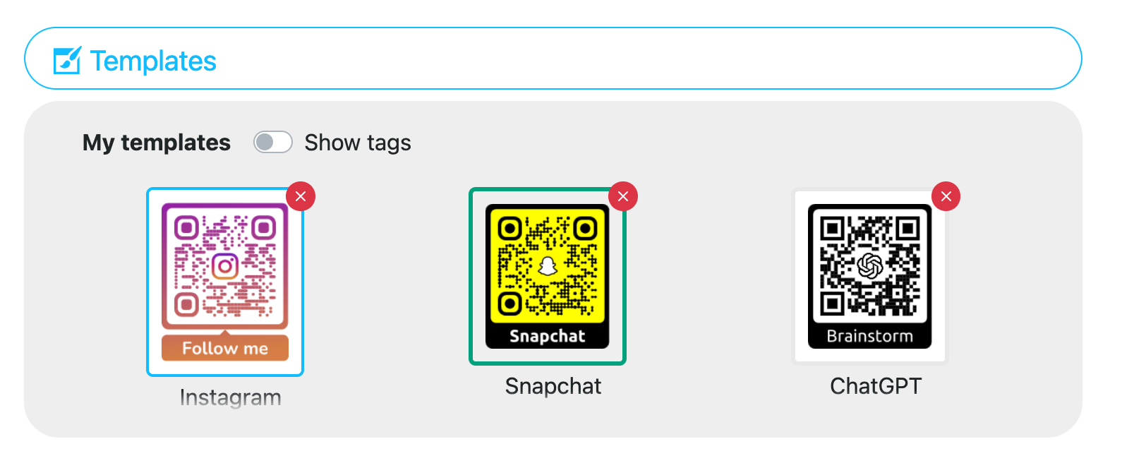Click the My templates heading
This screenshot has height=456, width=1122.
(157, 143)
